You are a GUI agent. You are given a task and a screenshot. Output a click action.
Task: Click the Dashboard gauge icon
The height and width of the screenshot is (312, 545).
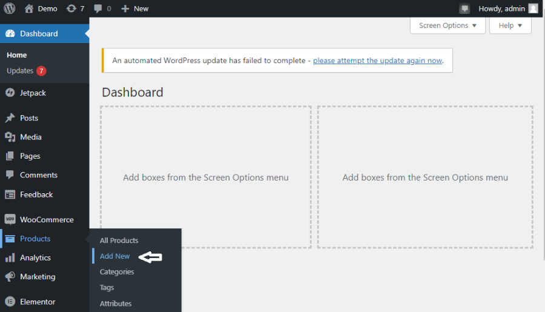tap(10, 33)
